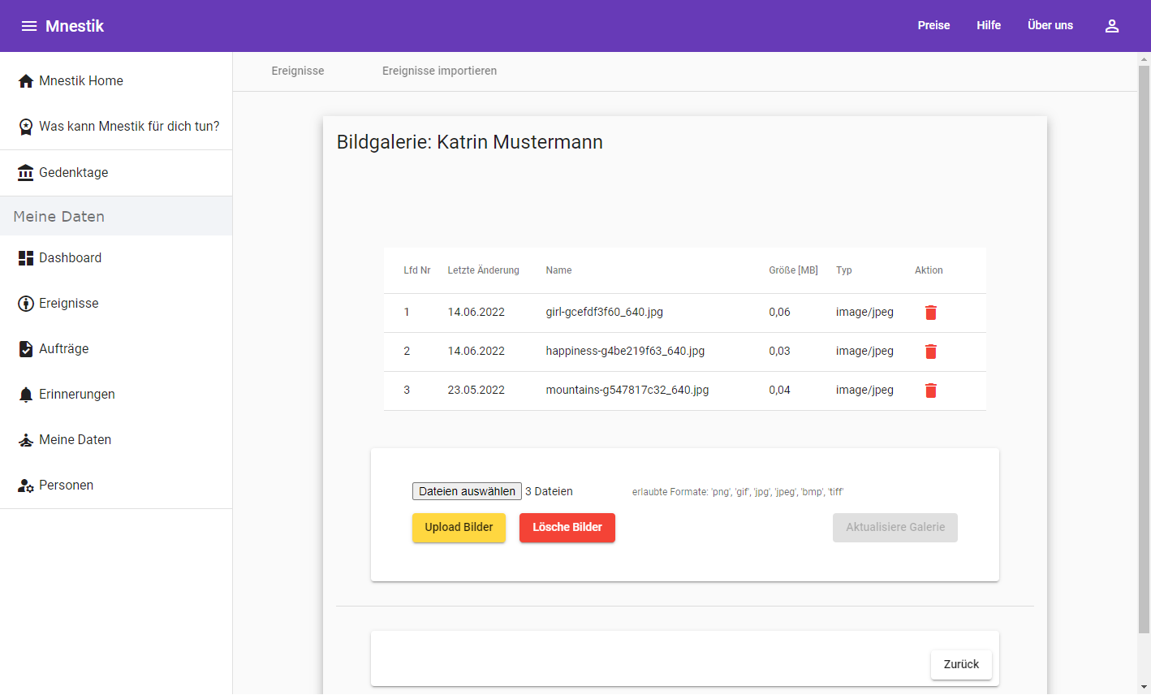Screen dimensions: 1151x695
Task: Switch to the Ereignisse tab
Action: pos(298,71)
